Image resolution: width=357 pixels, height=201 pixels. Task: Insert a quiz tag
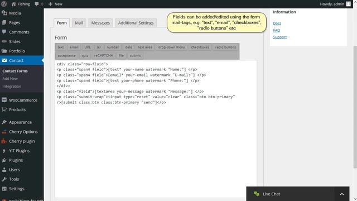click(85, 56)
